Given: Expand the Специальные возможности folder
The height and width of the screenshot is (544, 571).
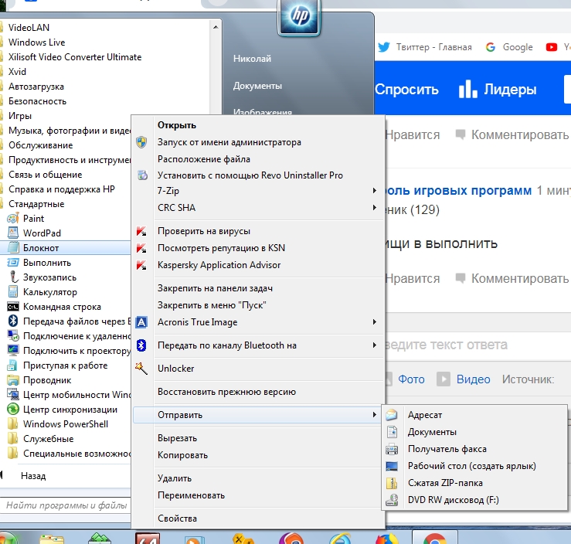Looking at the screenshot, I should click(70, 454).
